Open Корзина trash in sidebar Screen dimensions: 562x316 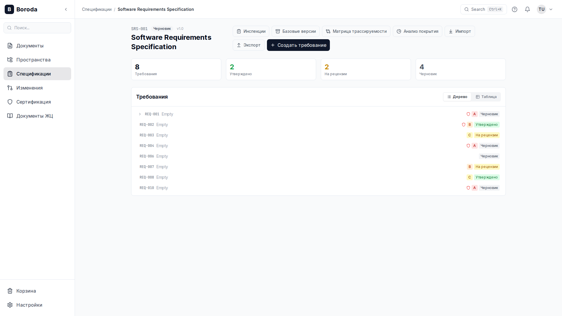point(26,291)
